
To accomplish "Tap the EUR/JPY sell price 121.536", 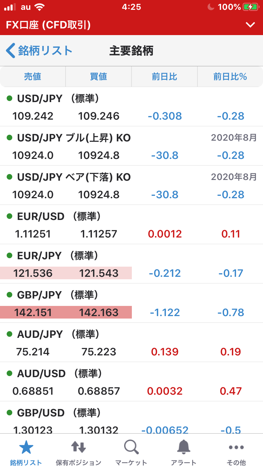I will pyautogui.click(x=33, y=273).
